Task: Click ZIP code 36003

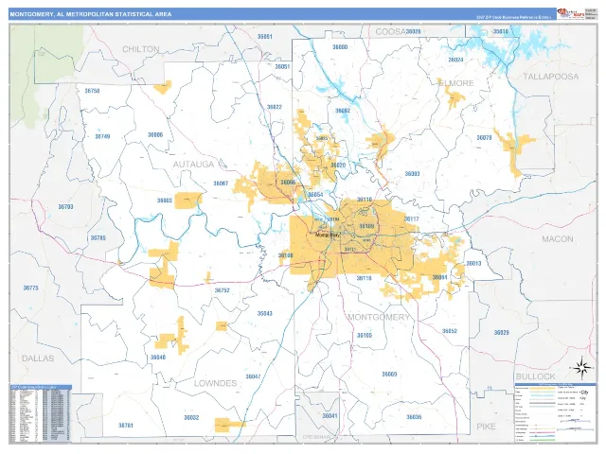Action: click(x=164, y=201)
